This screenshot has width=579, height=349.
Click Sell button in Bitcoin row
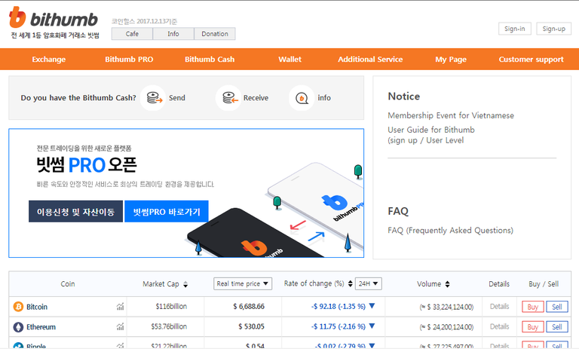[x=557, y=307]
